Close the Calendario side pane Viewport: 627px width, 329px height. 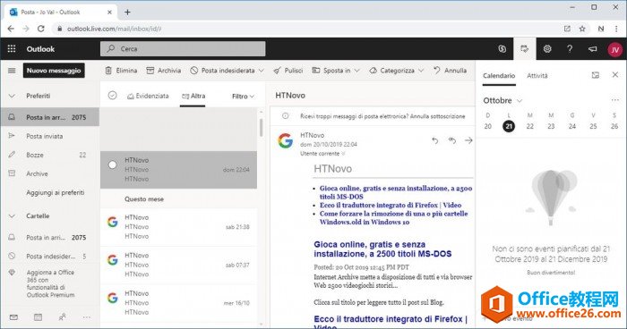click(x=615, y=75)
